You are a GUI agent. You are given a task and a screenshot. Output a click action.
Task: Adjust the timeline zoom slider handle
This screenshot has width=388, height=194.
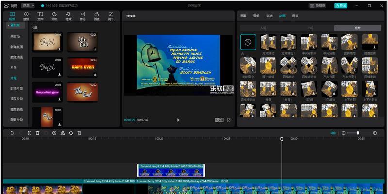(x=358, y=133)
